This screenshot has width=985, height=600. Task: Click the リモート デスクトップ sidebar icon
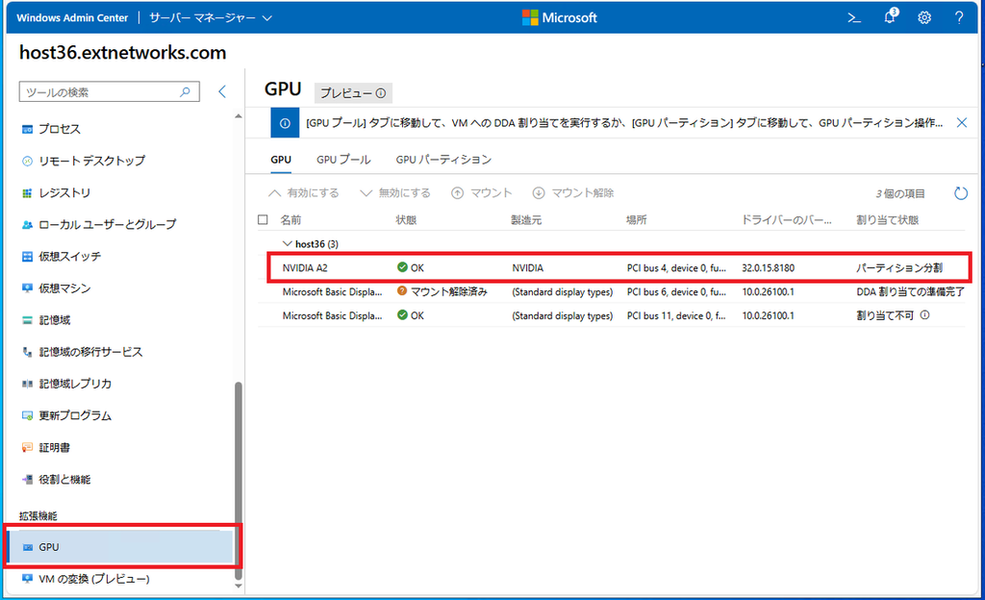click(27, 162)
